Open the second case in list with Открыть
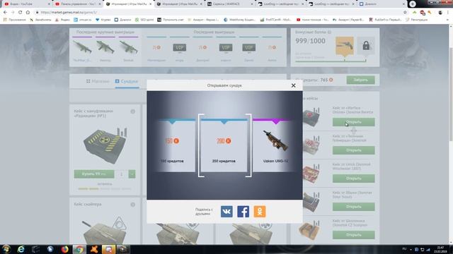 pos(354,150)
